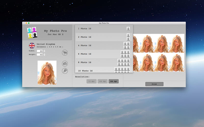Click the source portrait photo thumbnail
This screenshot has width=204, height=127.
47,72
